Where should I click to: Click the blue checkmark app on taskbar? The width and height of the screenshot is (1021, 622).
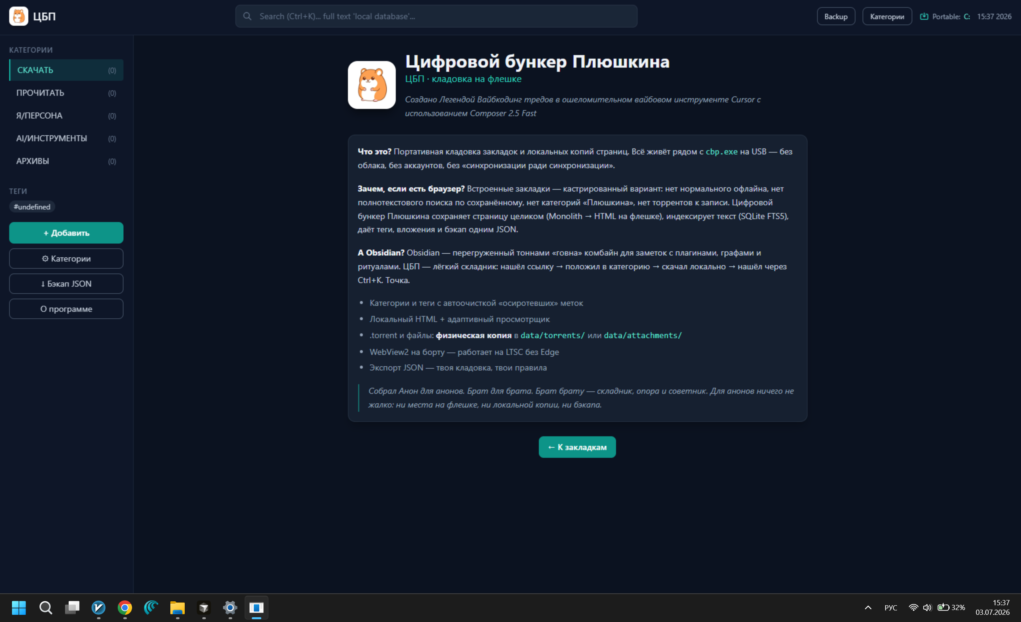pyautogui.click(x=98, y=608)
